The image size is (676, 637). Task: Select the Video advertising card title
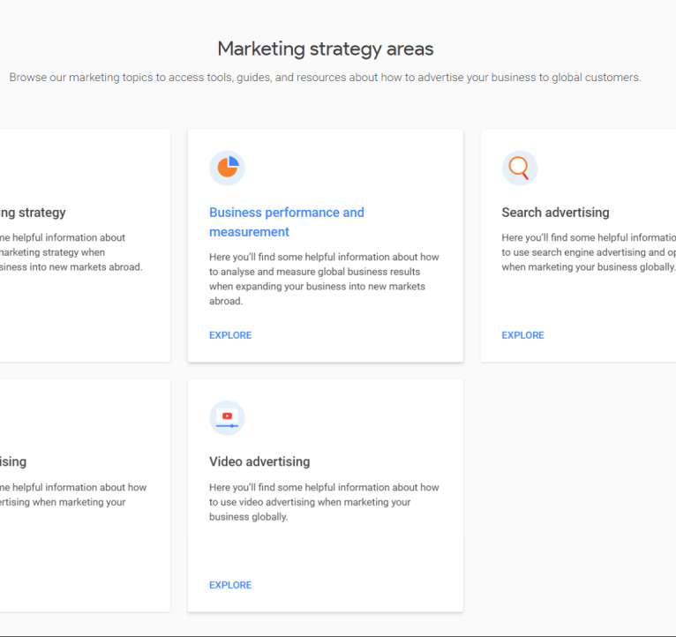259,461
